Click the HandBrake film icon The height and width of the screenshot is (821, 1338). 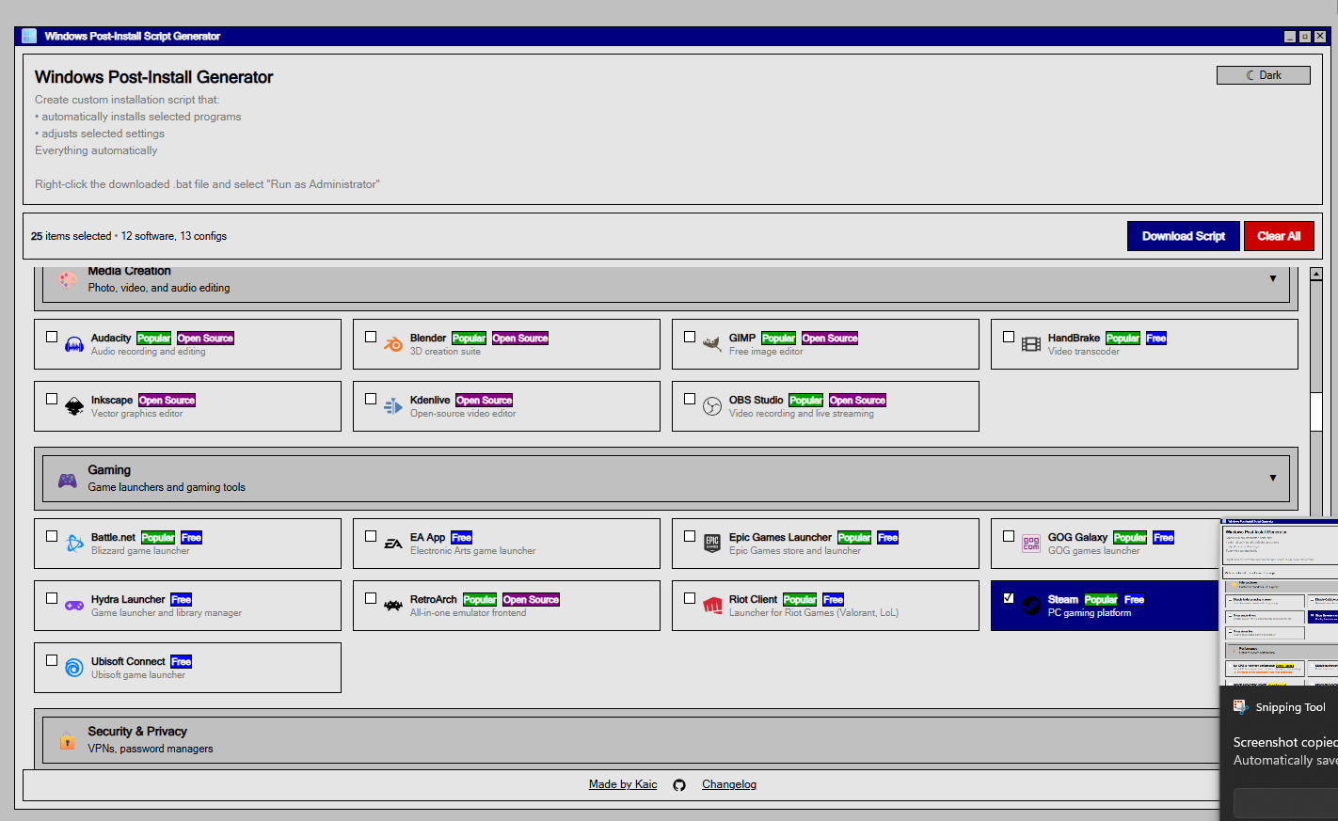click(x=1031, y=345)
